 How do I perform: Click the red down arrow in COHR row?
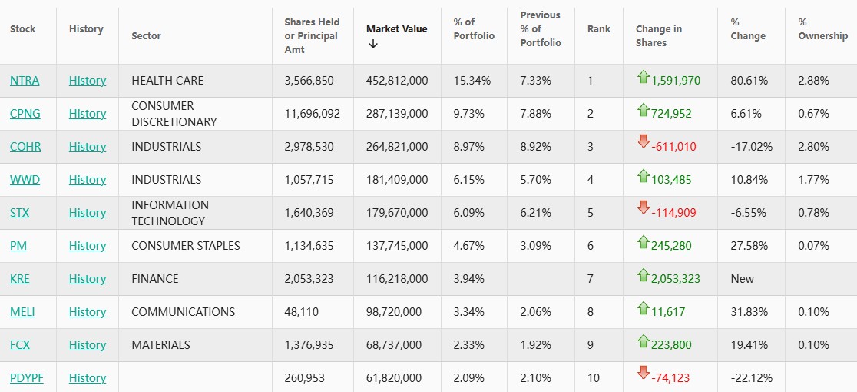644,143
